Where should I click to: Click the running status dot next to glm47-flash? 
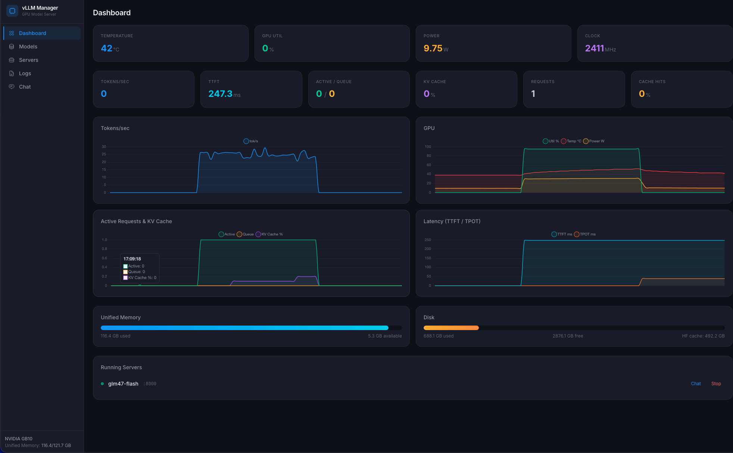pos(102,383)
